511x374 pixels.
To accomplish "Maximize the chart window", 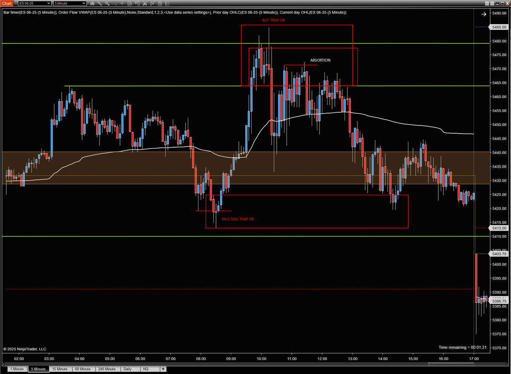I will (502, 3).
